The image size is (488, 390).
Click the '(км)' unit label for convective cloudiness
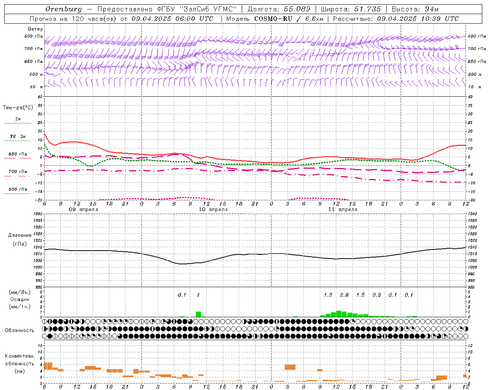20,371
